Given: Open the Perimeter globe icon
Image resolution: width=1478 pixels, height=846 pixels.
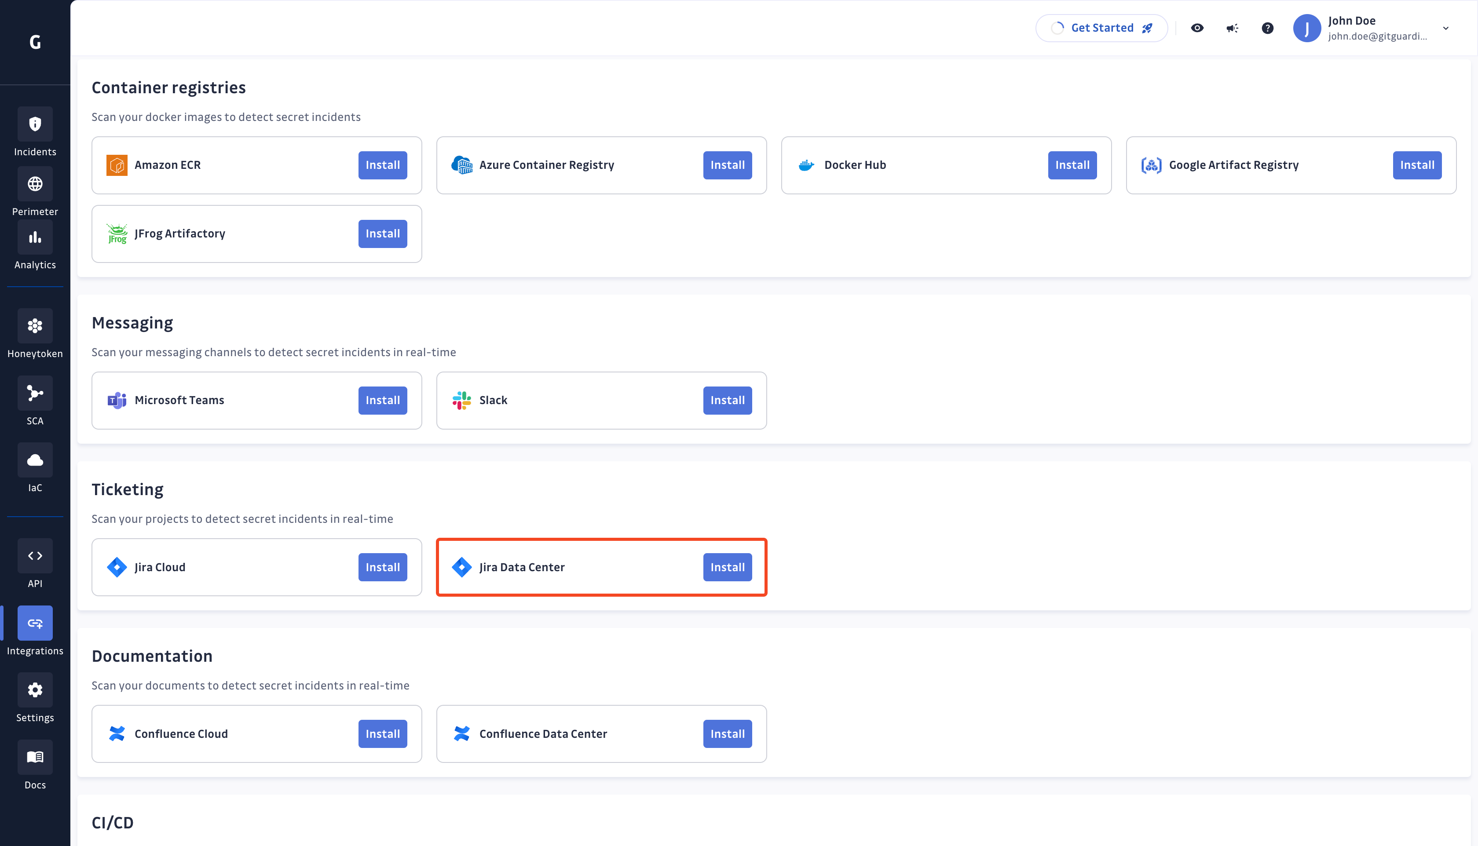Looking at the screenshot, I should 35,184.
